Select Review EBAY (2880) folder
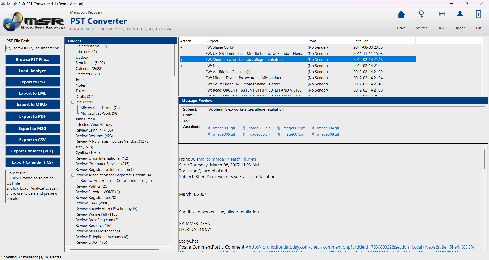489x260 pixels. pyautogui.click(x=92, y=203)
